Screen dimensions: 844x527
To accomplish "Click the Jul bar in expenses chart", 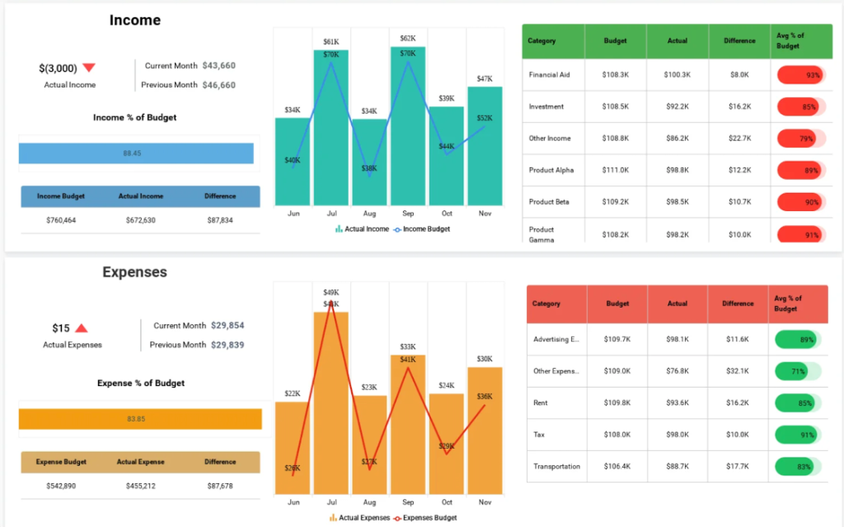I will pyautogui.click(x=331, y=403).
